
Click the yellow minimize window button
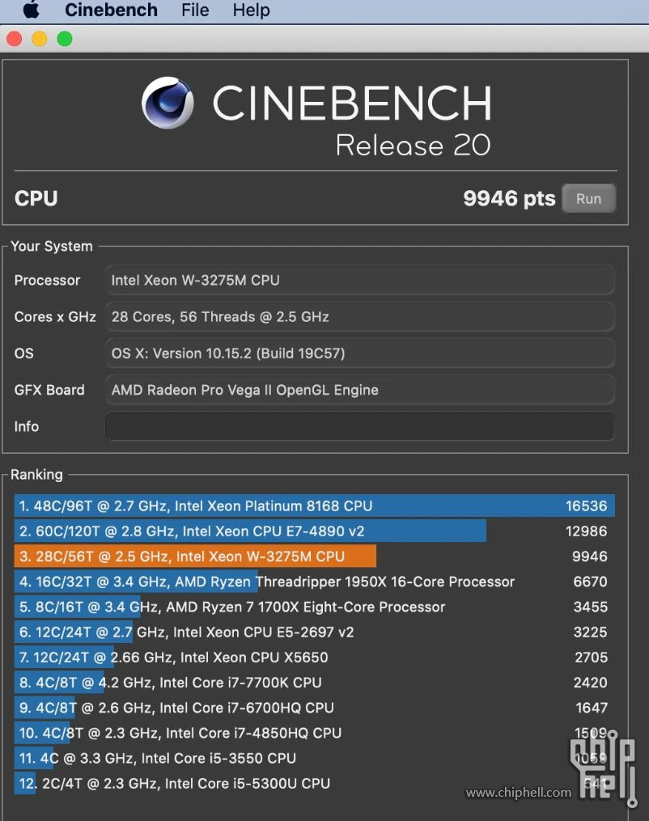(x=39, y=39)
